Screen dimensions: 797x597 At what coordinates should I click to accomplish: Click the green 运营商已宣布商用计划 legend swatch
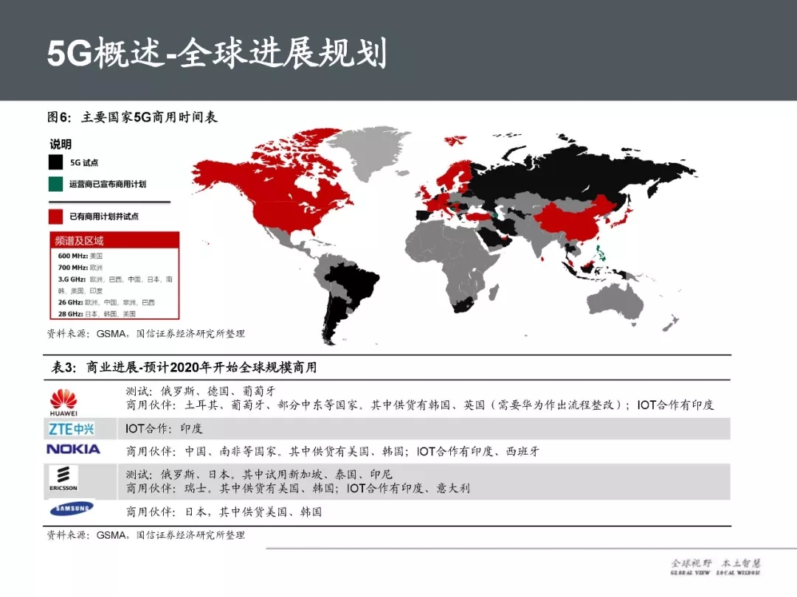pyautogui.click(x=55, y=184)
